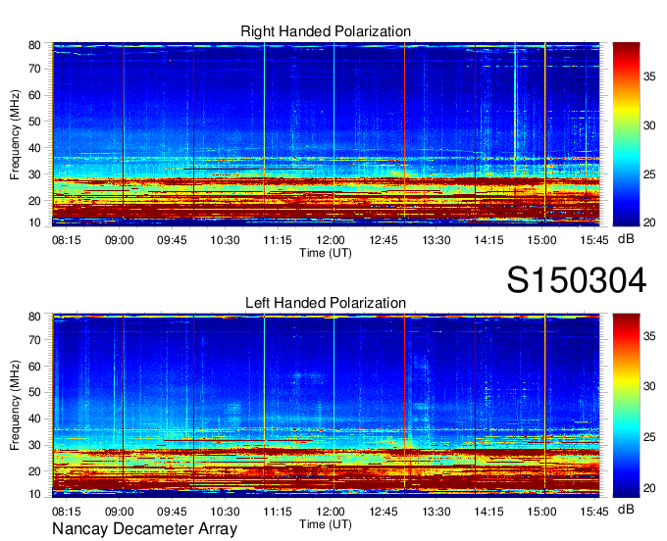The height and width of the screenshot is (541, 667).
Task: Click the "70" frequency tick on the Right Handed plot
Action: pos(34,69)
